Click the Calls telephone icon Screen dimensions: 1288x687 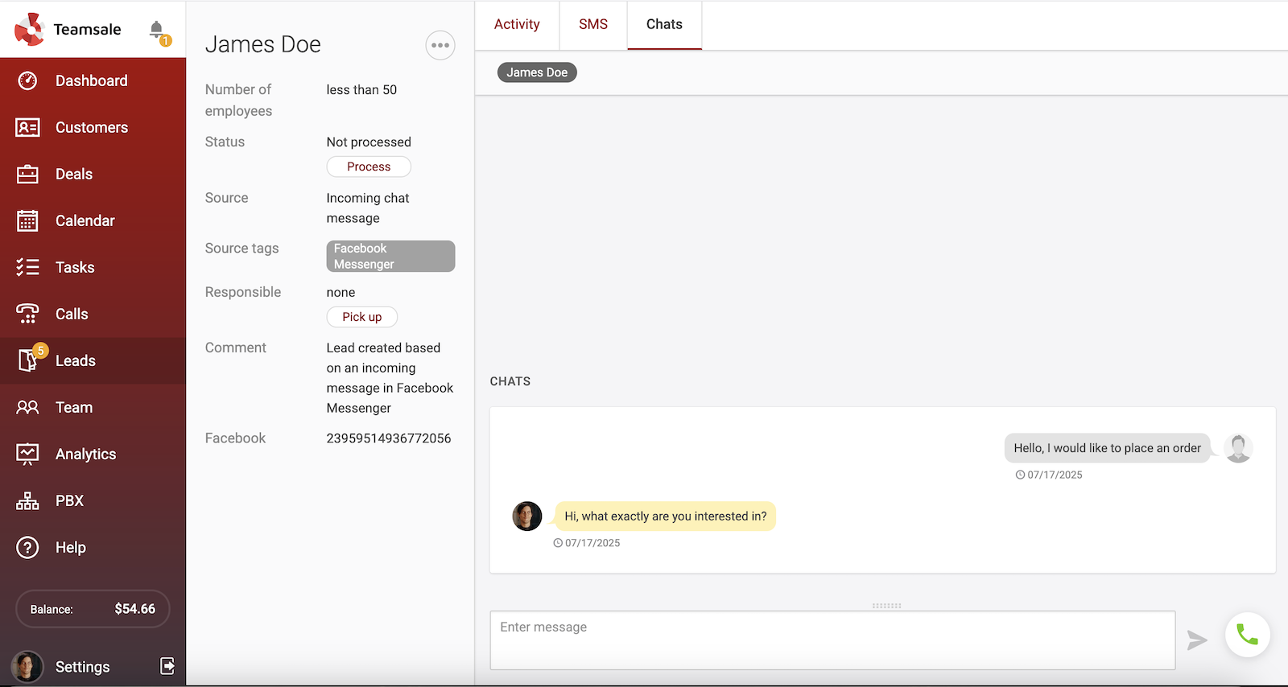[x=27, y=314]
